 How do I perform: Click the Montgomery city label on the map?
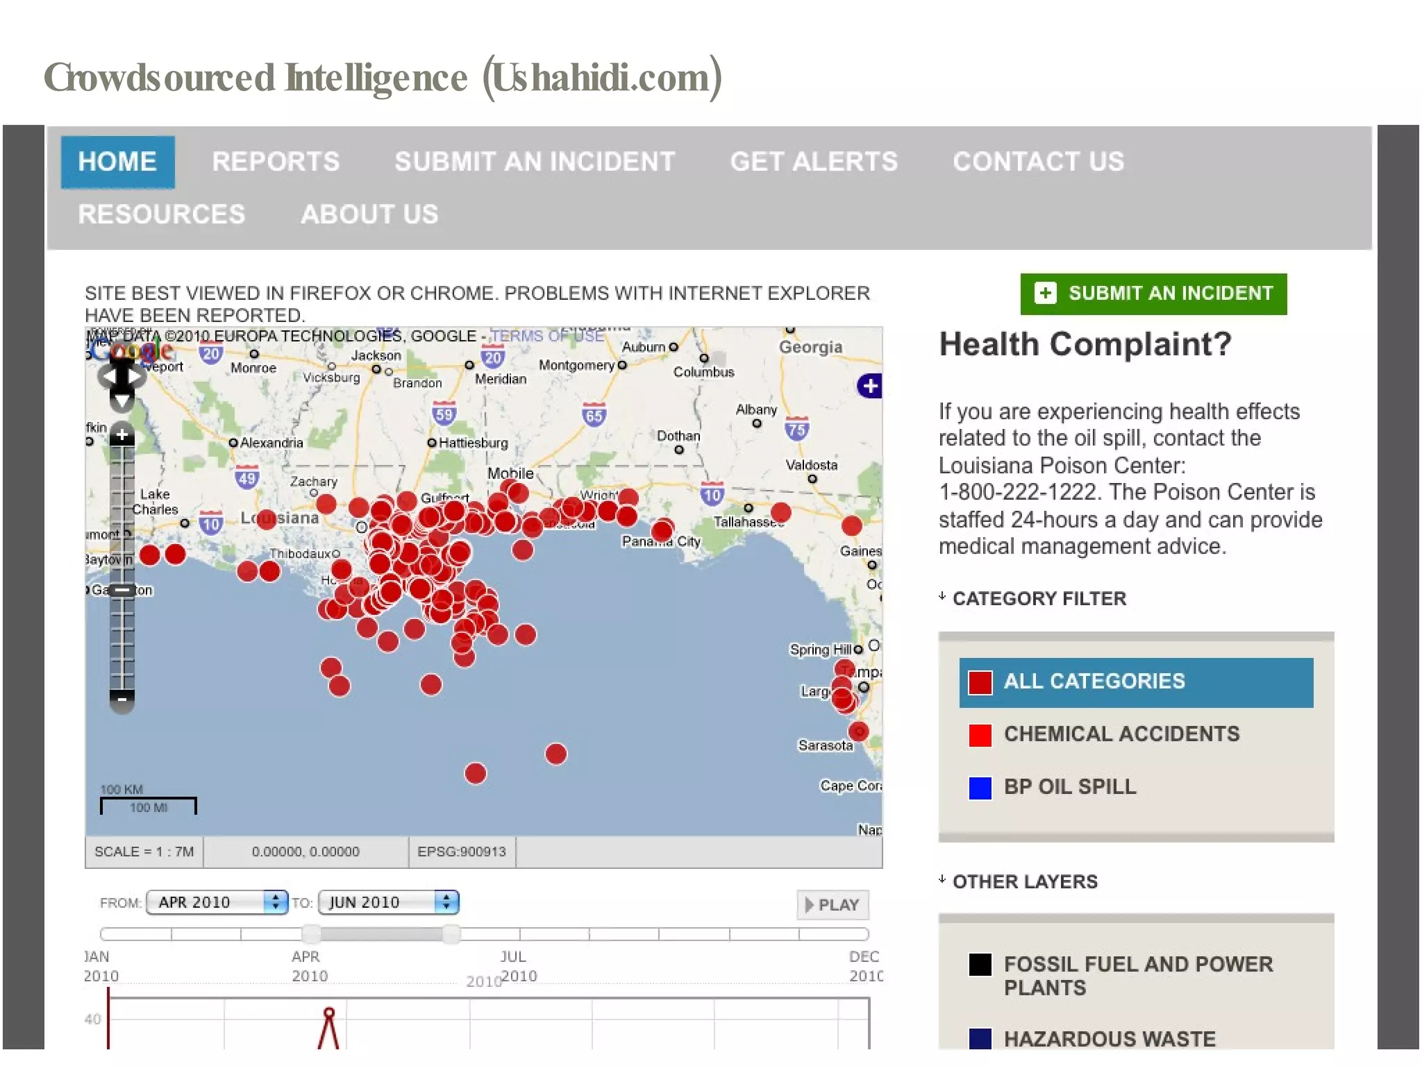[576, 365]
